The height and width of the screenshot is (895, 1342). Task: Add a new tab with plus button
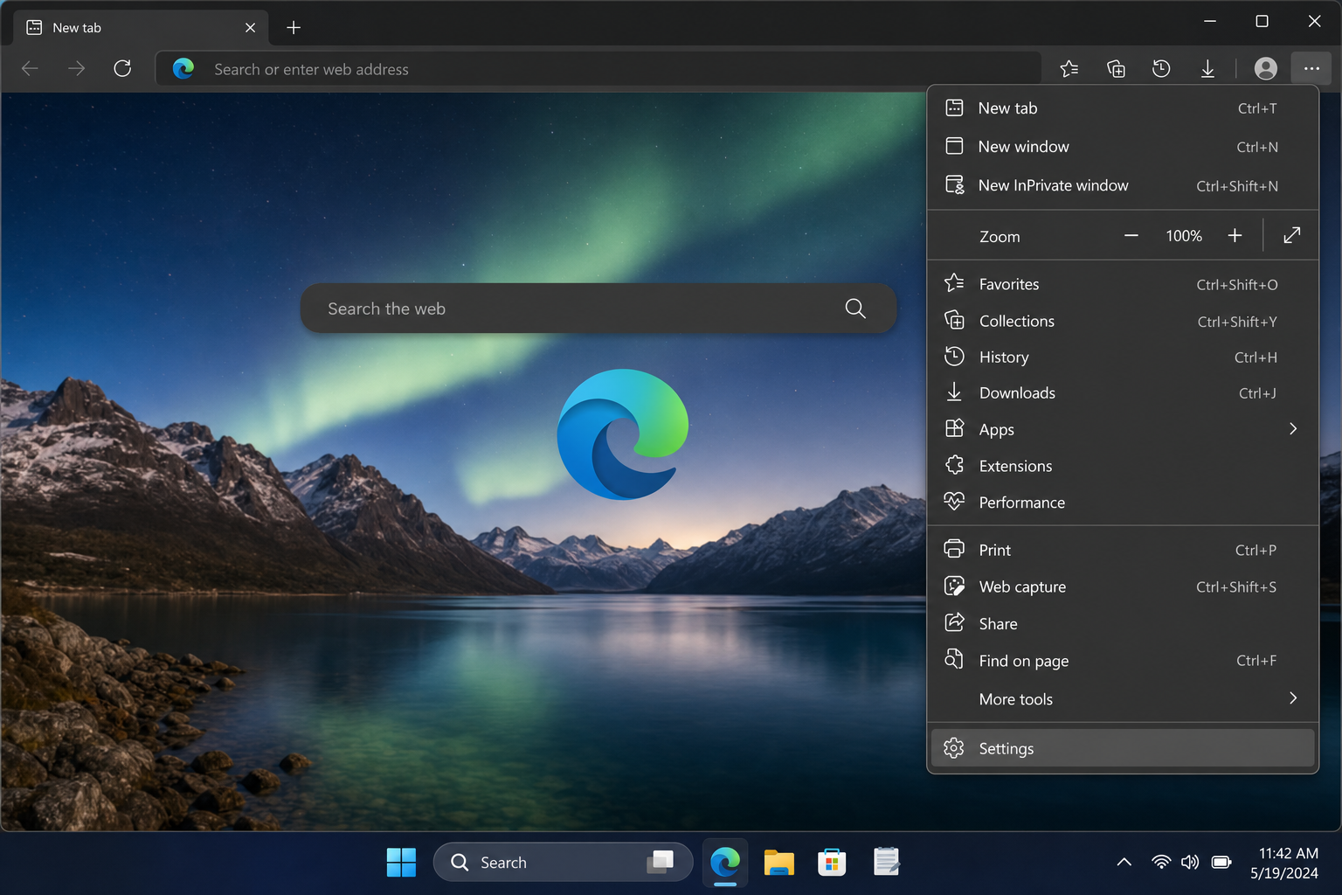pos(294,28)
